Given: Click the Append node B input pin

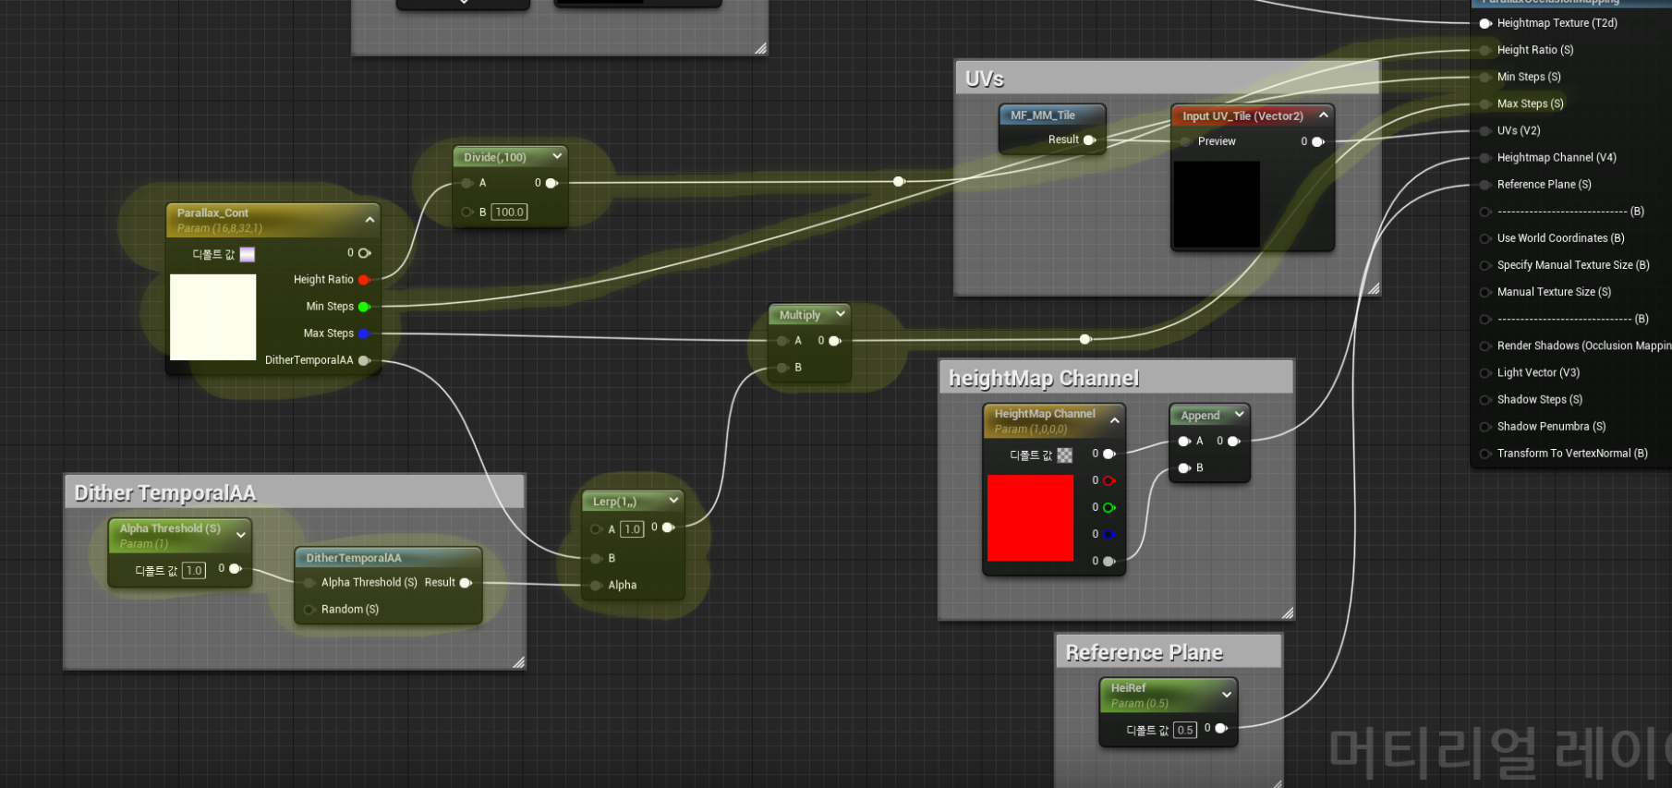Looking at the screenshot, I should (1184, 468).
